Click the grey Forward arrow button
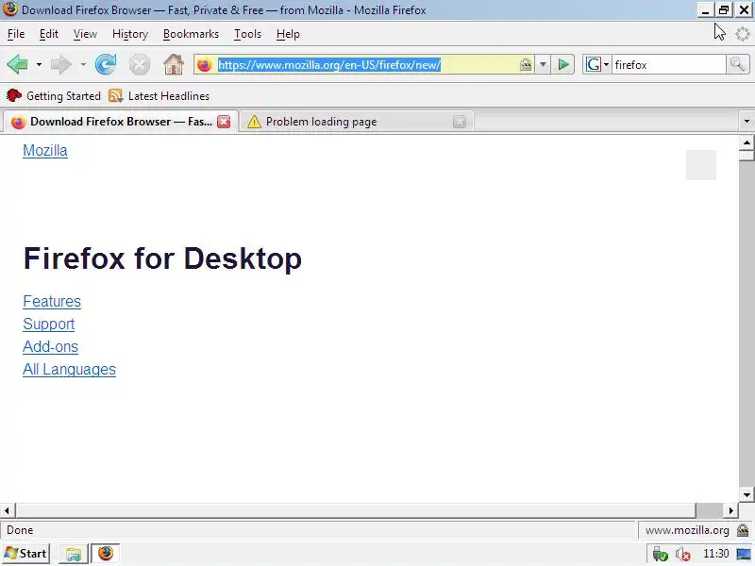The width and height of the screenshot is (755, 566). click(x=60, y=64)
